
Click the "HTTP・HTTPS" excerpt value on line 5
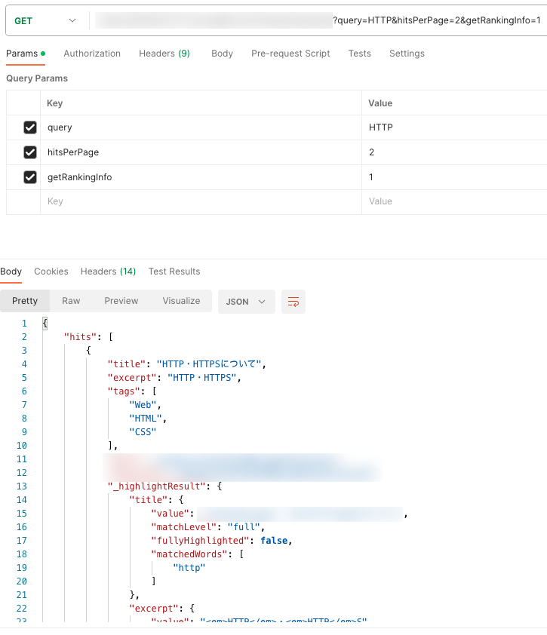(x=201, y=378)
